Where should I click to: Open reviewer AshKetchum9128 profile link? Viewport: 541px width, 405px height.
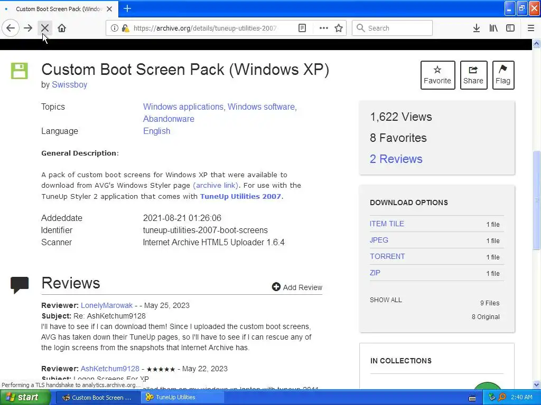[x=110, y=369]
